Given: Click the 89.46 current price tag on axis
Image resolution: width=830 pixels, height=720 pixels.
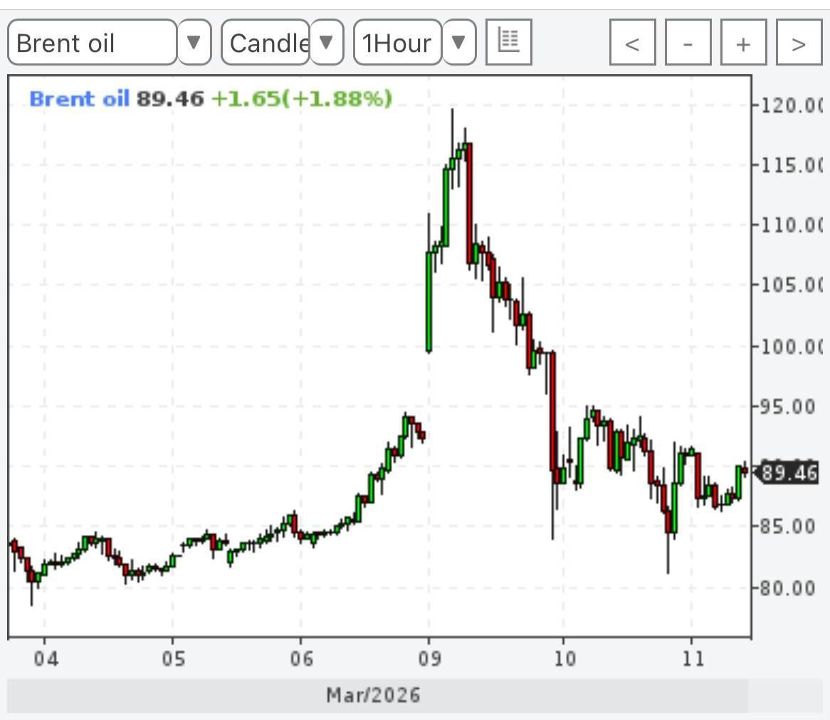Looking at the screenshot, I should point(789,473).
